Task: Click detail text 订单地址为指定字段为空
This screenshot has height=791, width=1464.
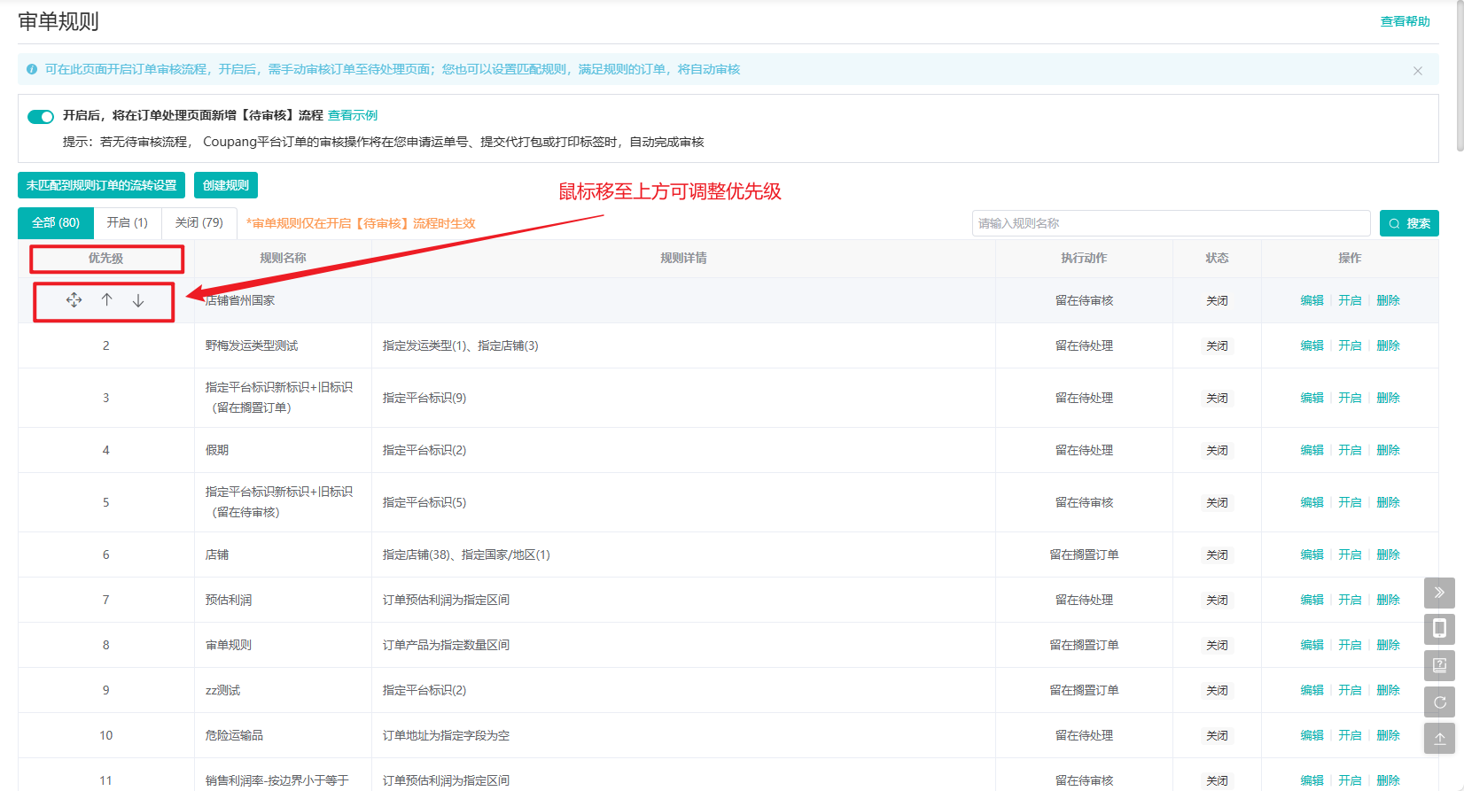Action: [x=446, y=736]
